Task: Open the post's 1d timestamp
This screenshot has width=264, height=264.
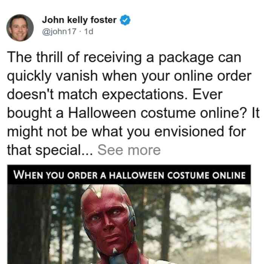Action: coord(89,31)
